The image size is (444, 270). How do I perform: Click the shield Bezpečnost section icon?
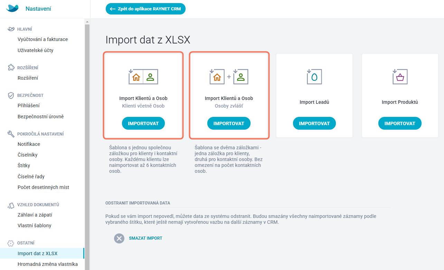click(11, 95)
